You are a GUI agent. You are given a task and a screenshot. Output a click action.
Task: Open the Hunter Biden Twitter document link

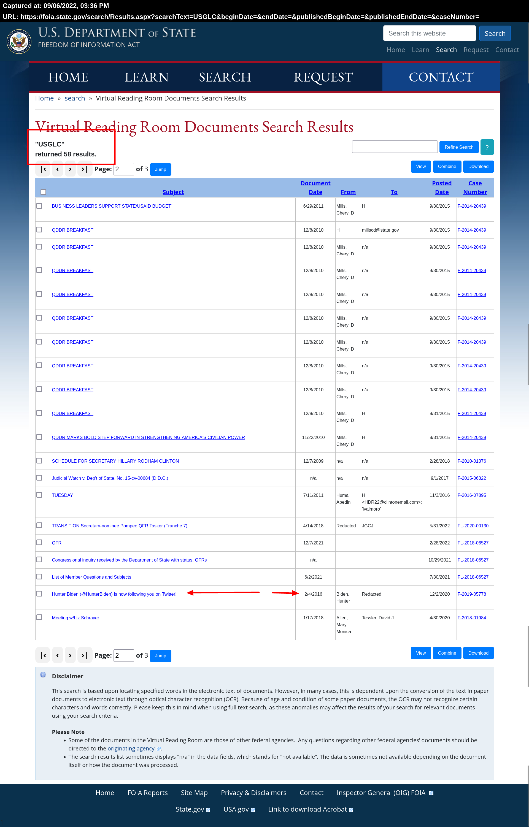point(114,594)
